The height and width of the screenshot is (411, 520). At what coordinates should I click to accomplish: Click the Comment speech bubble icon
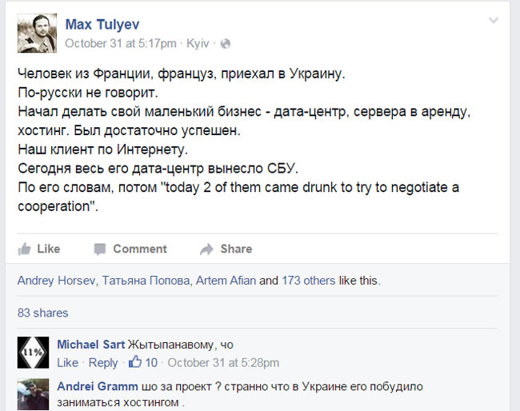click(100, 249)
